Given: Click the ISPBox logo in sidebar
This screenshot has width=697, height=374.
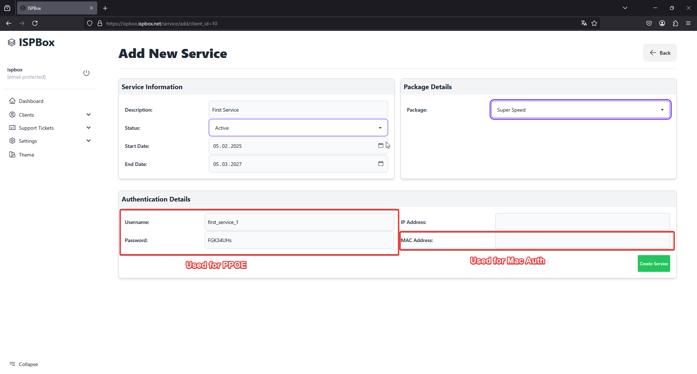Looking at the screenshot, I should coord(31,42).
